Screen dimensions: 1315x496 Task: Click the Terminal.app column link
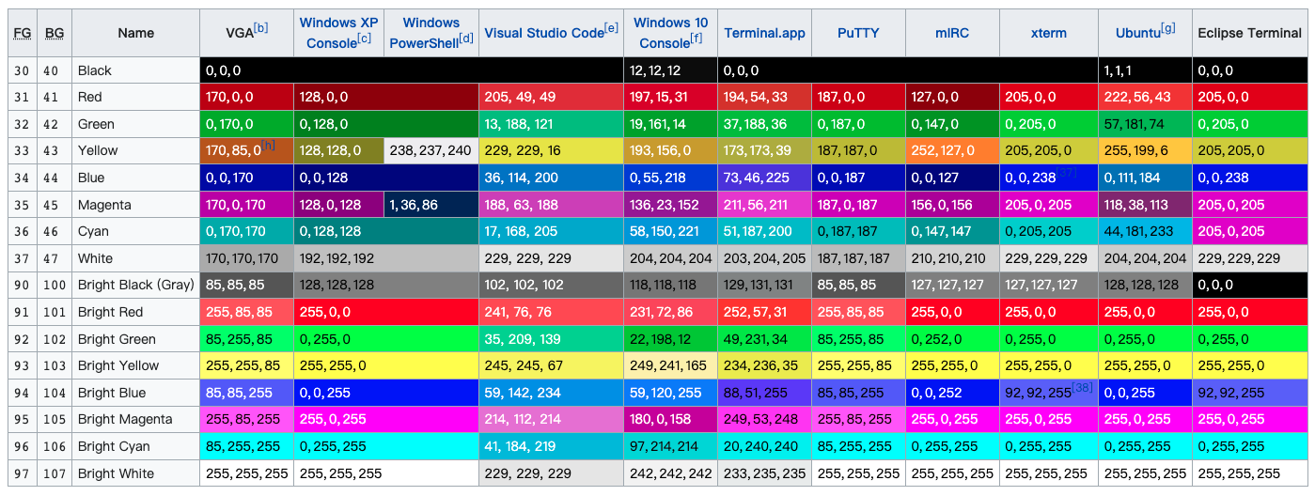coord(765,33)
